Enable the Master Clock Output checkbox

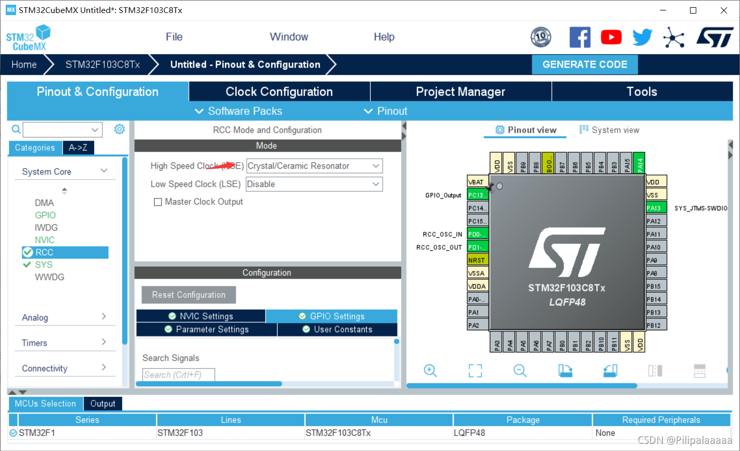tap(158, 202)
